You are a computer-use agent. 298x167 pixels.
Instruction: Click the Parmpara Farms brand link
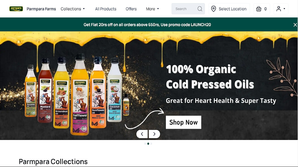click(x=41, y=9)
